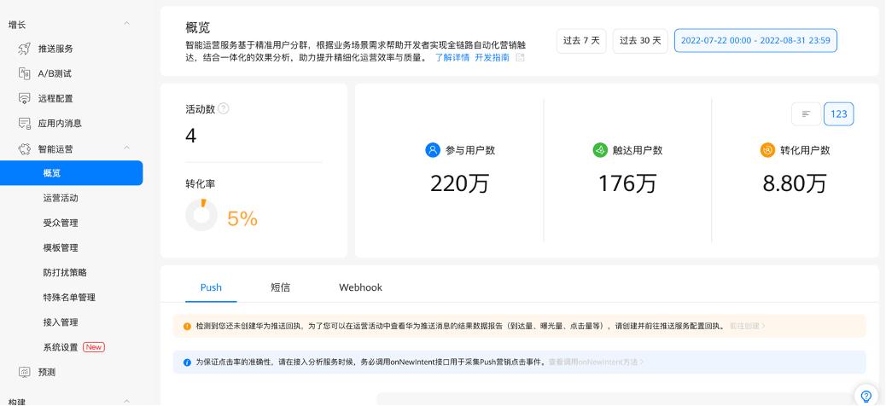
Task: Click the orange warning icon in notice
Action: click(187, 327)
